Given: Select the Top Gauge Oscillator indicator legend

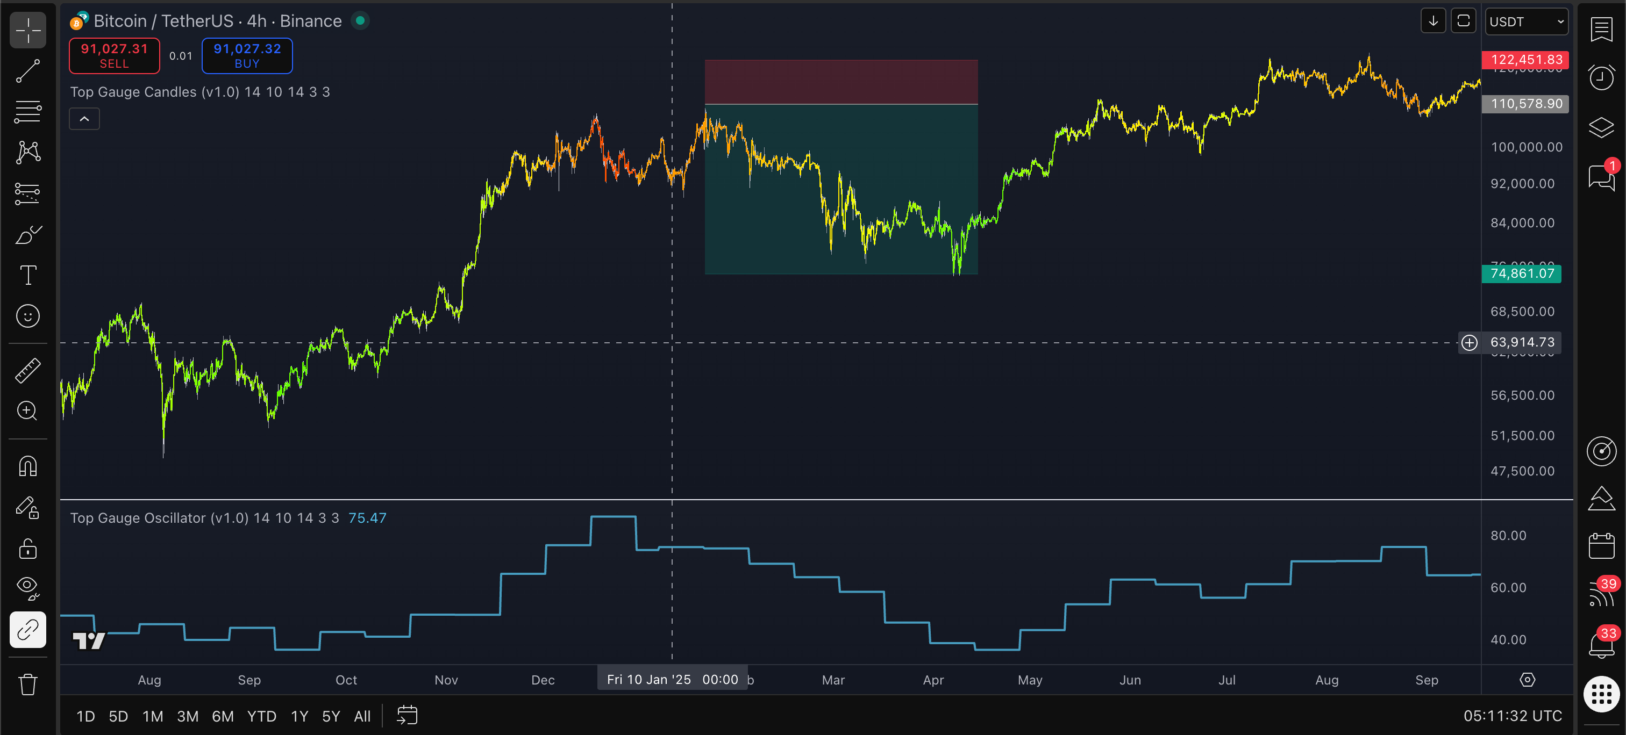Looking at the screenshot, I should click(204, 518).
